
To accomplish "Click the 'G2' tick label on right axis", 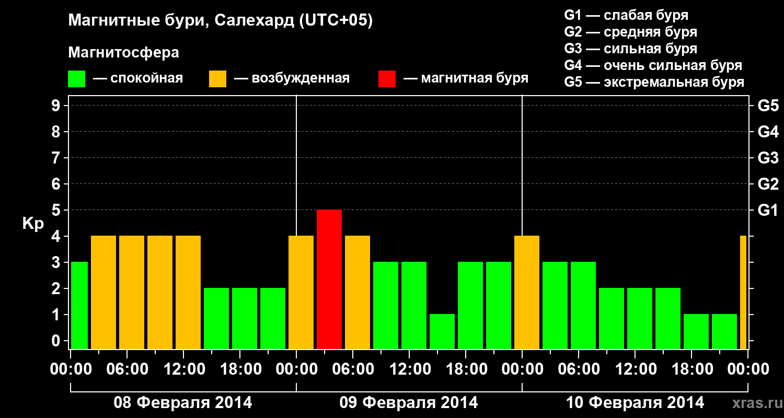I will [768, 184].
